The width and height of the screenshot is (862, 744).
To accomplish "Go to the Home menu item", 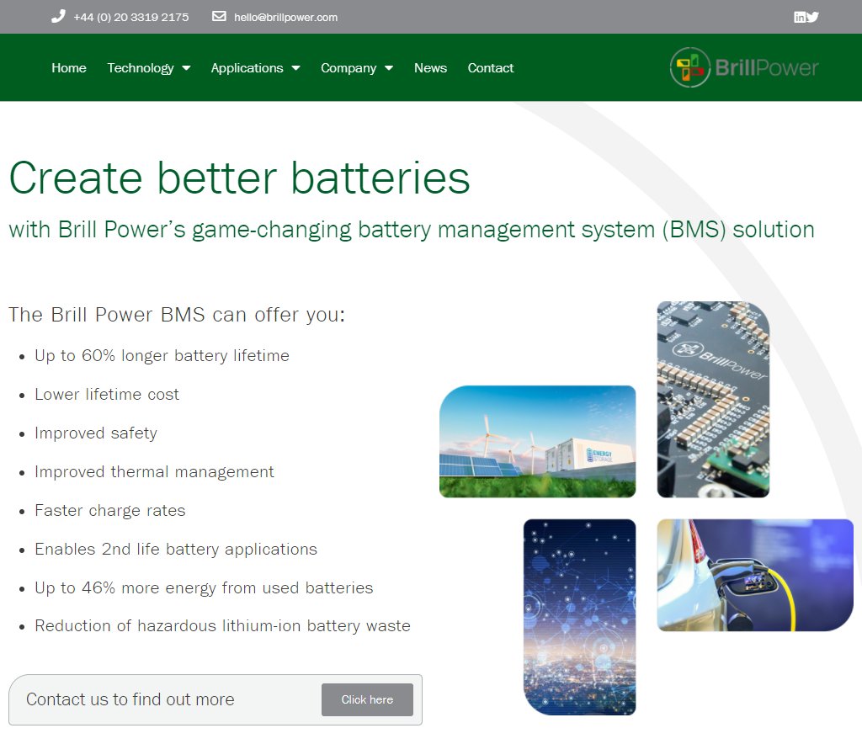I will pyautogui.click(x=69, y=68).
